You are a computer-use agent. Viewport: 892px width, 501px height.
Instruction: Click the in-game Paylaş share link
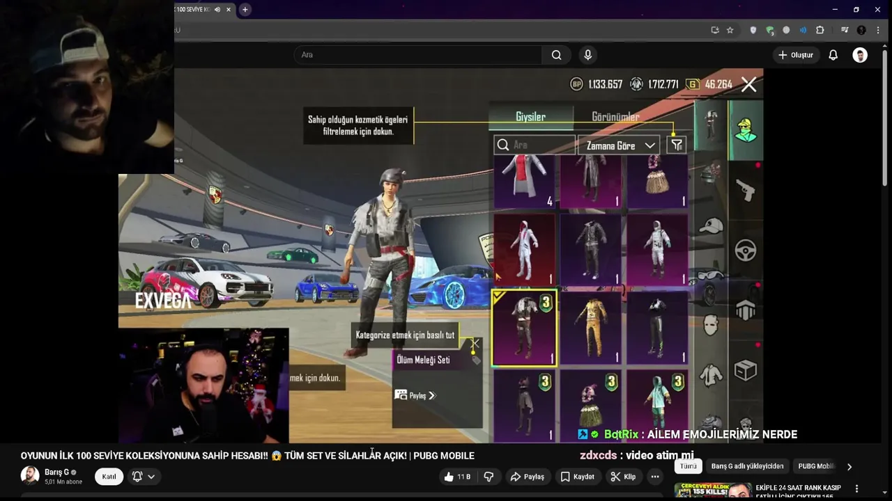pos(415,395)
